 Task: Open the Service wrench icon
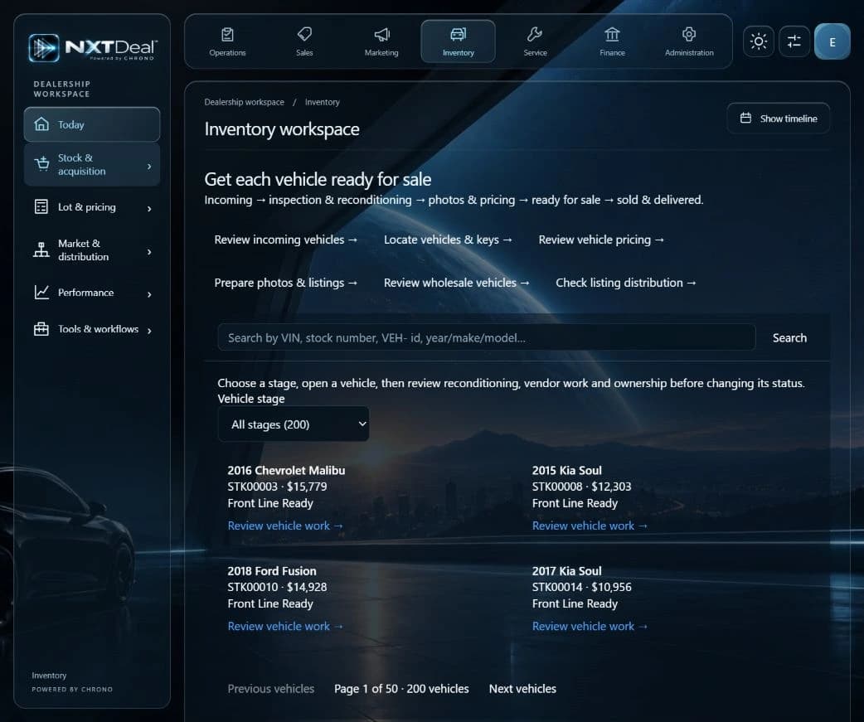(x=535, y=35)
